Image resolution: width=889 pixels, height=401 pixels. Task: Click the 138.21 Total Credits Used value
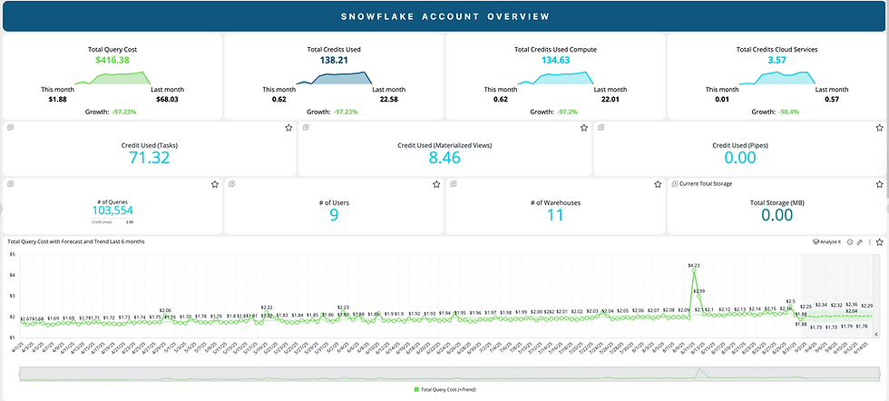coord(334,60)
